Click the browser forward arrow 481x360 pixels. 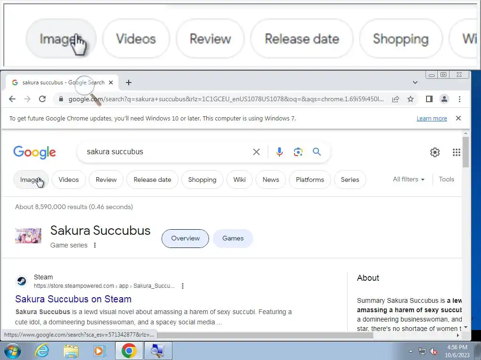[27, 99]
